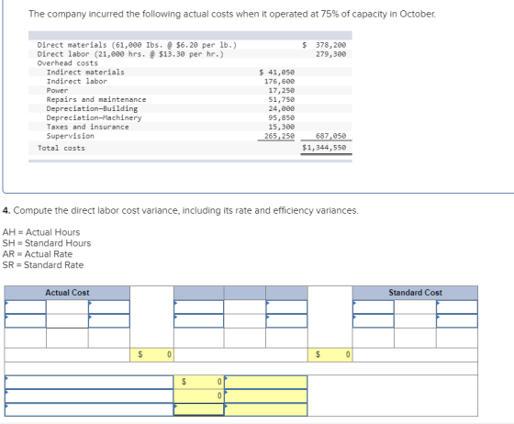The height and width of the screenshot is (424, 514).
Task: Open first-row right dropdown under Actual Cost
Action: pos(109,307)
